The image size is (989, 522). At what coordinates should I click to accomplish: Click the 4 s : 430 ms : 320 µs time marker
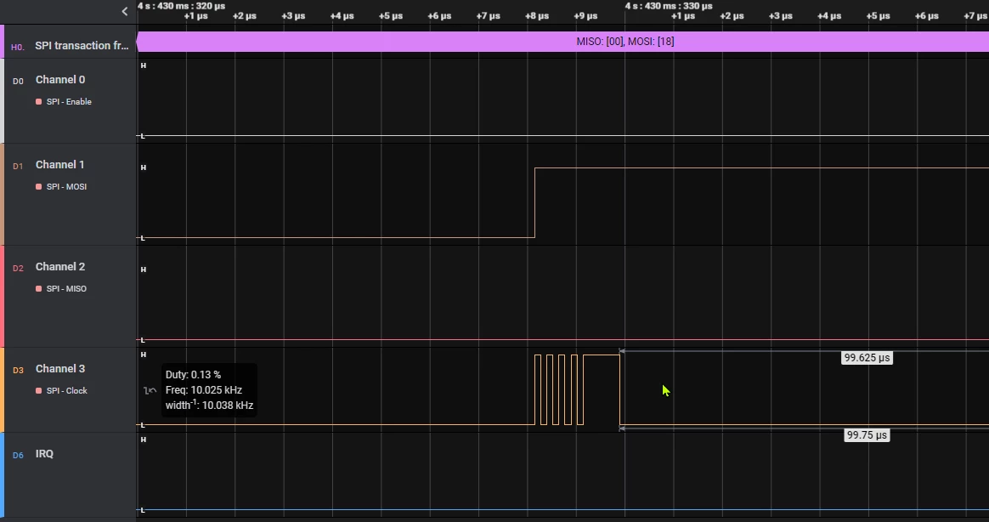[182, 6]
